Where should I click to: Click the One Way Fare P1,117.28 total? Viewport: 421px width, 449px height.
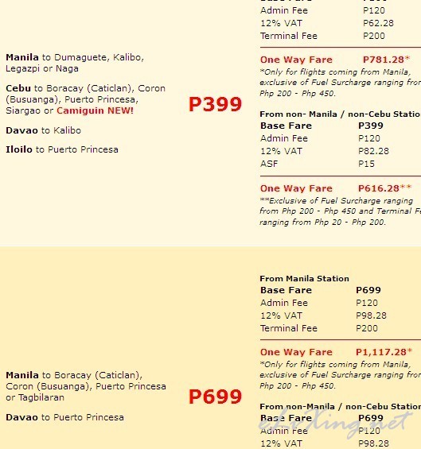pyautogui.click(x=336, y=352)
